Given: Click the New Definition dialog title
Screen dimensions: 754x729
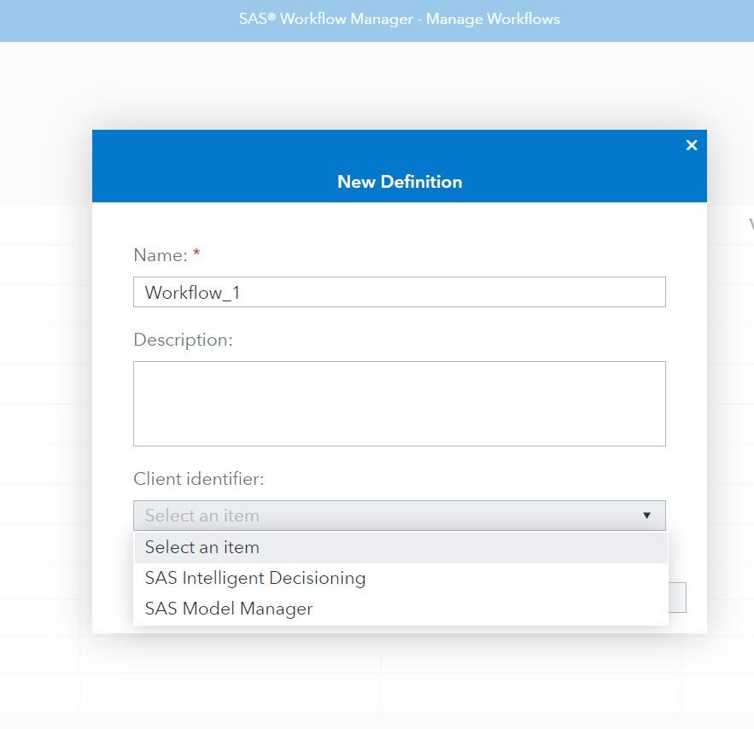Looking at the screenshot, I should point(400,182).
